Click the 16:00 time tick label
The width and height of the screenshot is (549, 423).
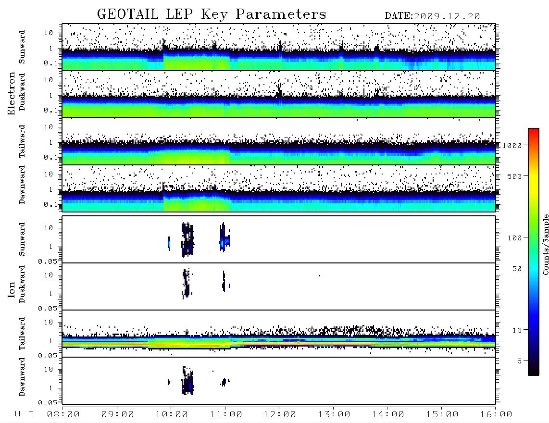(x=496, y=415)
